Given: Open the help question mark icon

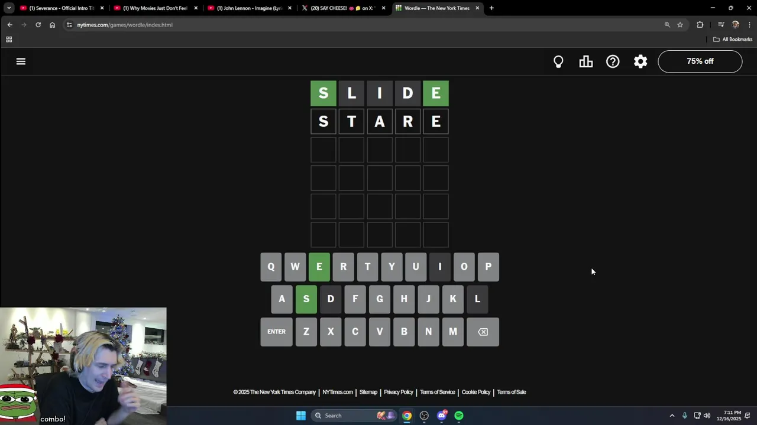Looking at the screenshot, I should pyautogui.click(x=613, y=61).
